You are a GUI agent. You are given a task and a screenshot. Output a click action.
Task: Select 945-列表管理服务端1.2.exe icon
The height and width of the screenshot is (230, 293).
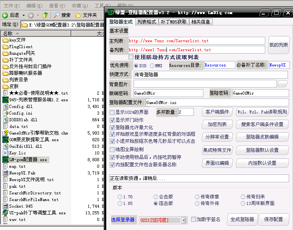tap(5, 100)
